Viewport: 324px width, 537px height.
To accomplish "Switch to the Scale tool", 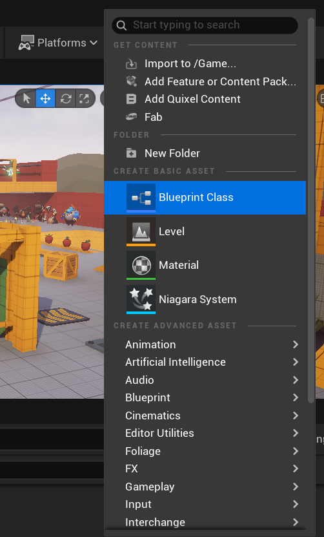I will coord(85,99).
